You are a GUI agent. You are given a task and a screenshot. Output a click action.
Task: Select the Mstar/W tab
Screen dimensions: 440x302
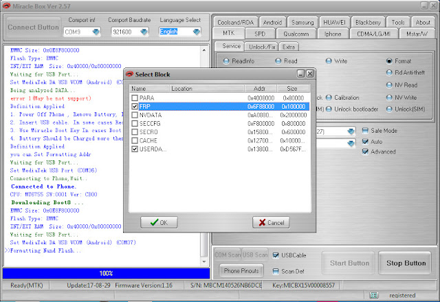point(417,34)
